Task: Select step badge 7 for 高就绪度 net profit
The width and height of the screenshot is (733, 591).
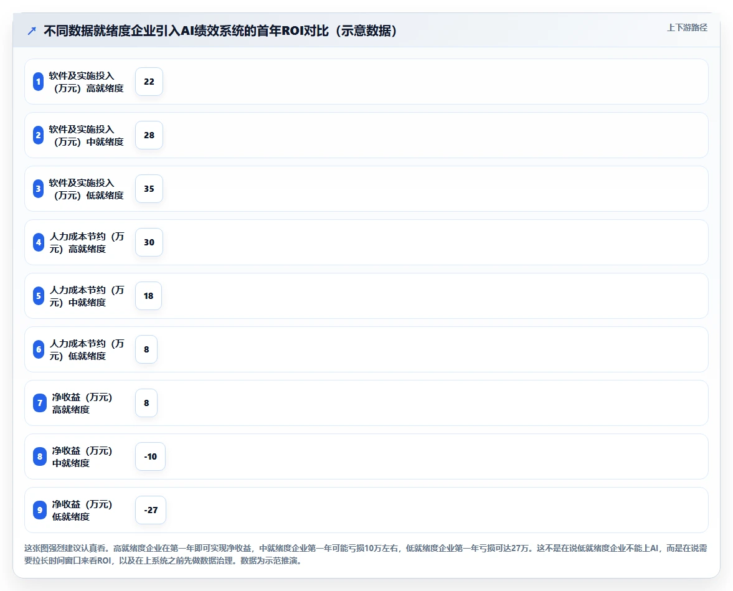Action: (x=40, y=403)
